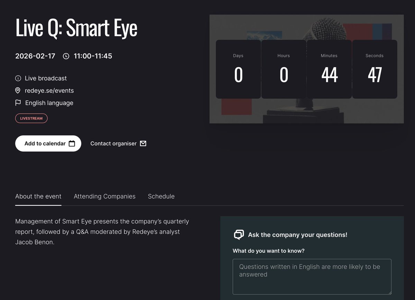This screenshot has height=300, width=415.
Task: Open the Schedule tab
Action: tap(161, 196)
